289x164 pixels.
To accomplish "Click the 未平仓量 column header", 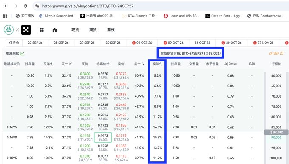I will [x=212, y=64].
